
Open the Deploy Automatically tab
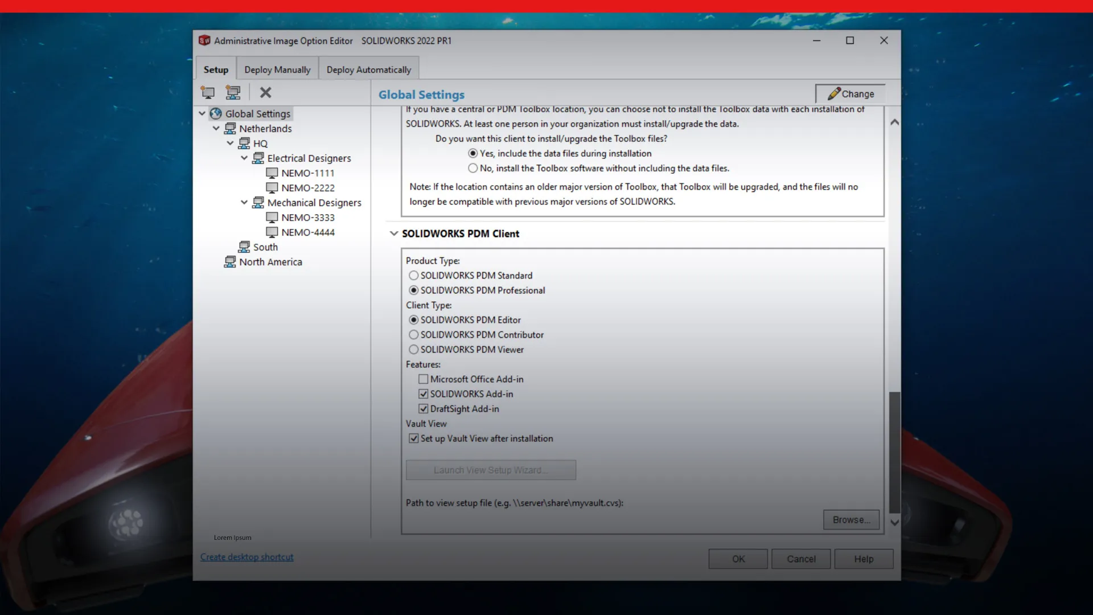point(368,68)
